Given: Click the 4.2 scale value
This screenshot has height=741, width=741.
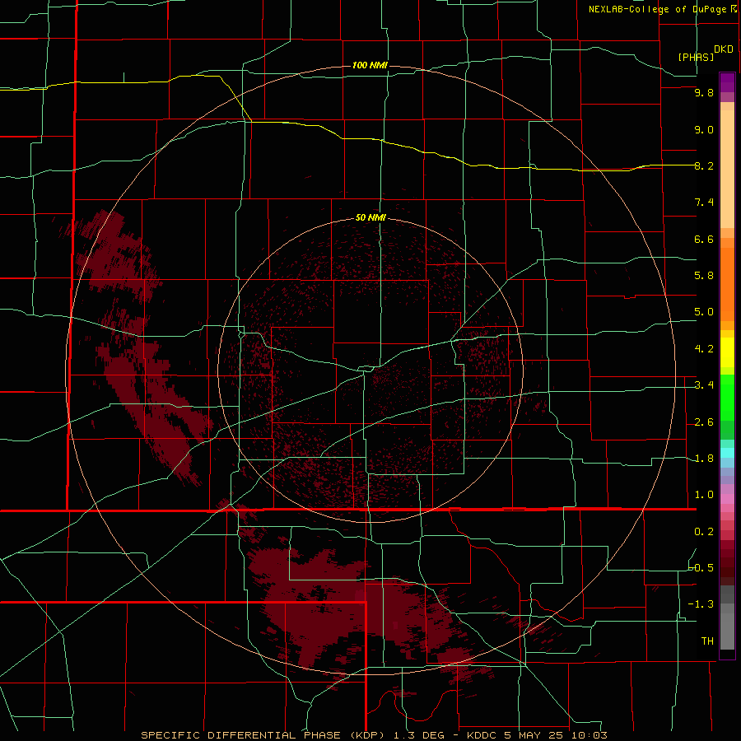Looking at the screenshot, I should [x=704, y=349].
